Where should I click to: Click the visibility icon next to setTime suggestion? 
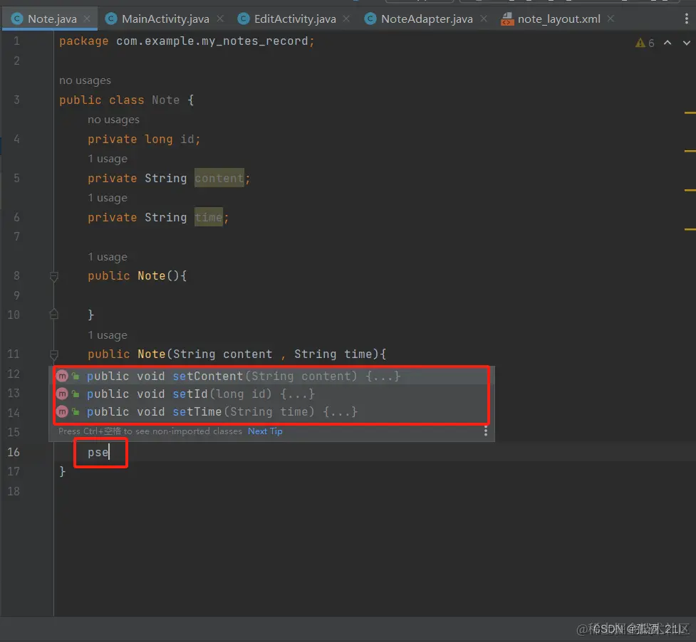click(x=76, y=412)
